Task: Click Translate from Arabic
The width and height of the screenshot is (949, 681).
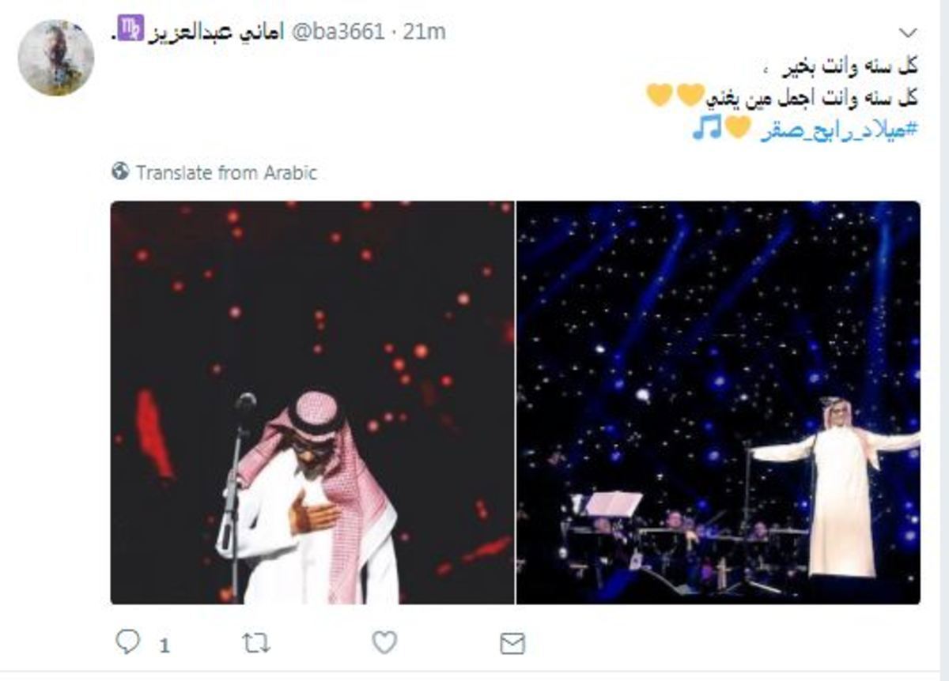Action: click(226, 172)
